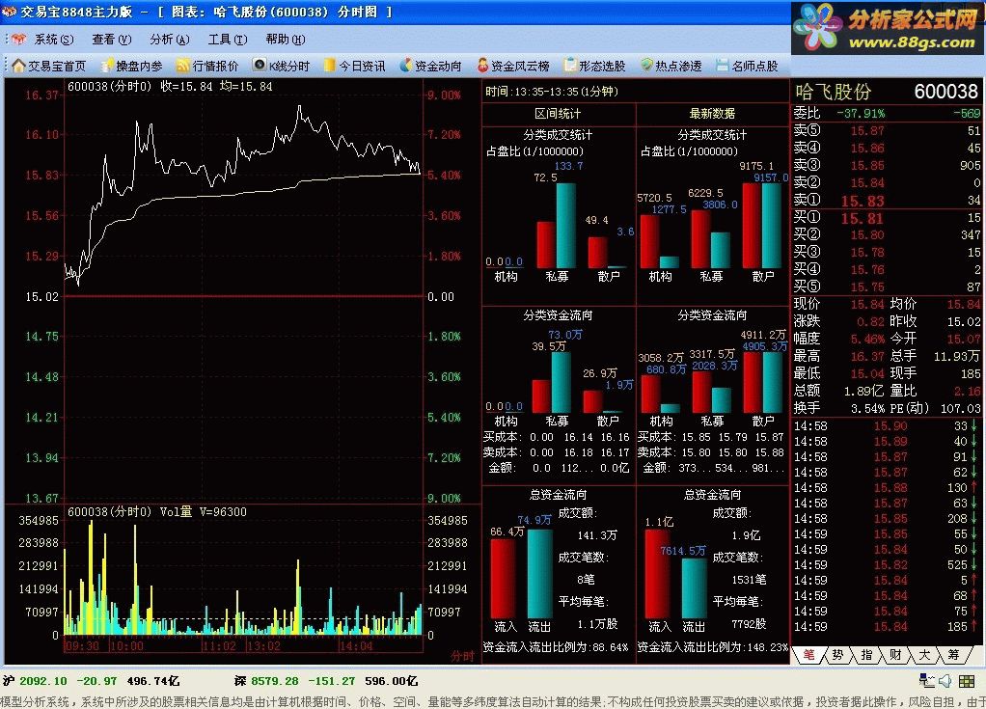
Task: Open 资金动向 capital flow toolbar item
Action: pyautogui.click(x=430, y=66)
